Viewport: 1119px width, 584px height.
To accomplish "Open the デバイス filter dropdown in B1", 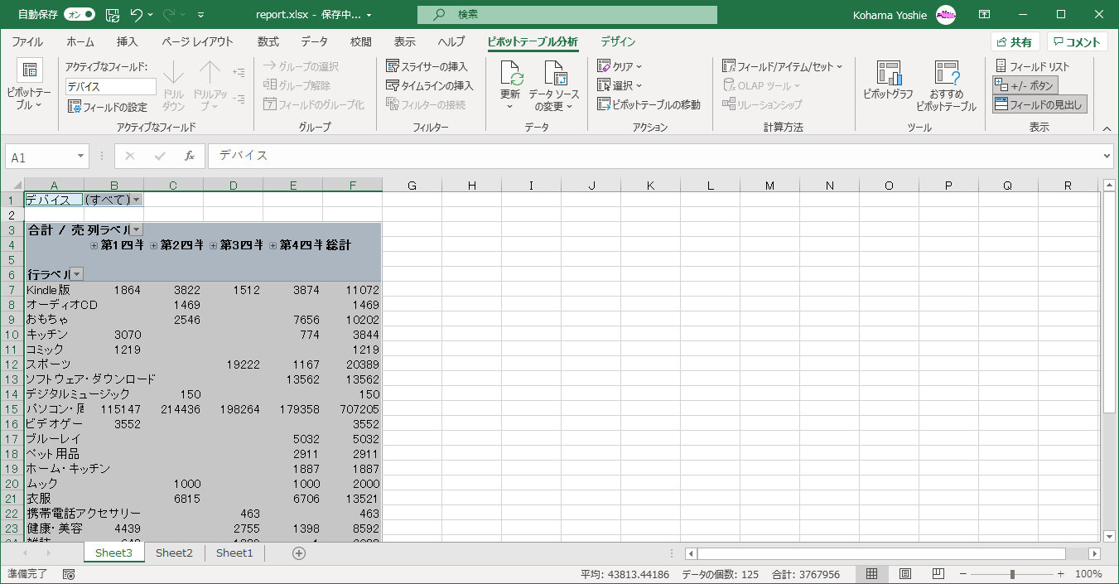I will coord(136,200).
